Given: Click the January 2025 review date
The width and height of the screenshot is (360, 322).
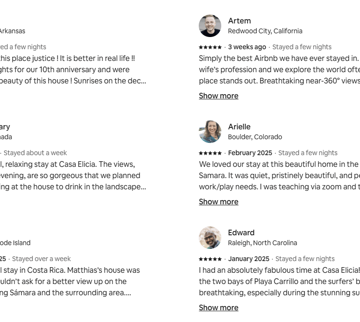Looking at the screenshot, I should (x=248, y=259).
